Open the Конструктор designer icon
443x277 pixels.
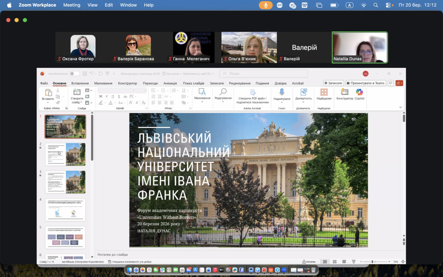[x=344, y=92]
